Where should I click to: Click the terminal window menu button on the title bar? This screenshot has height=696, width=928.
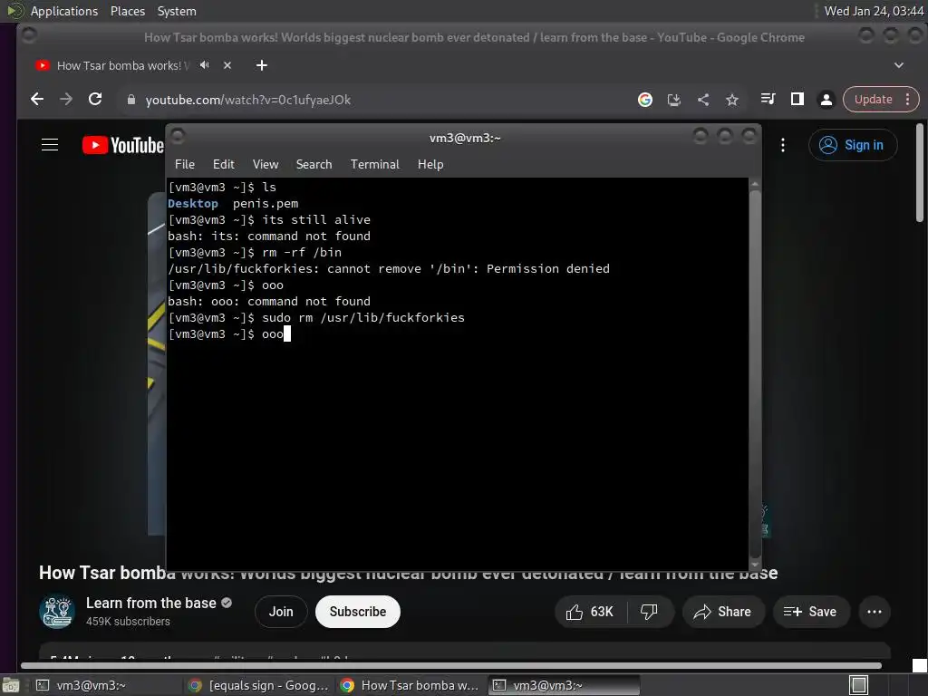point(178,137)
